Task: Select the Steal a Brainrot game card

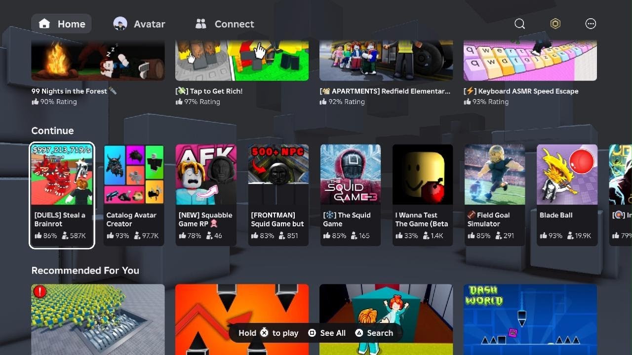Action: pyautogui.click(x=62, y=195)
